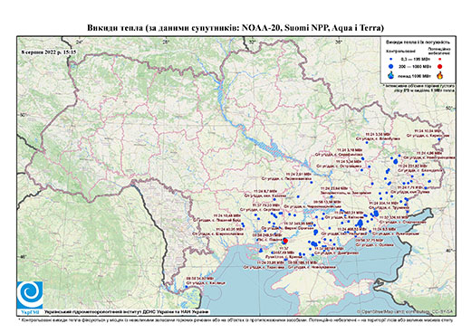Click the large red circle in legend
The height and width of the screenshot is (333, 471).
pos(440,66)
